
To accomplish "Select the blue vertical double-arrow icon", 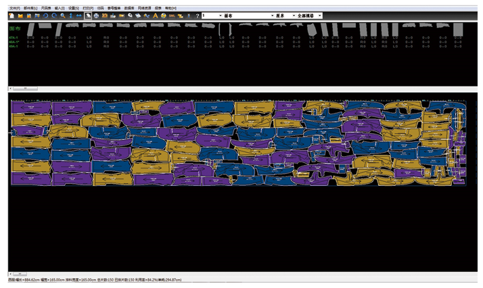I will 70,15.
